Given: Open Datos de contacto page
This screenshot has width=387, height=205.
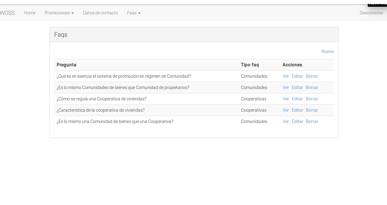Looking at the screenshot, I should click(100, 13).
